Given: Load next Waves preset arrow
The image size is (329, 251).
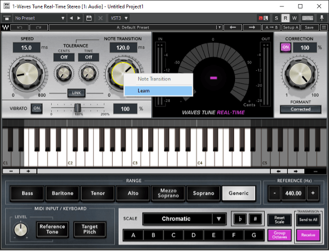Looking at the screenshot, I should click(252, 27).
